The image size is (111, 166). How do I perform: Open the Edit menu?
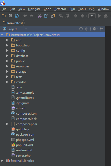tap(12, 9)
